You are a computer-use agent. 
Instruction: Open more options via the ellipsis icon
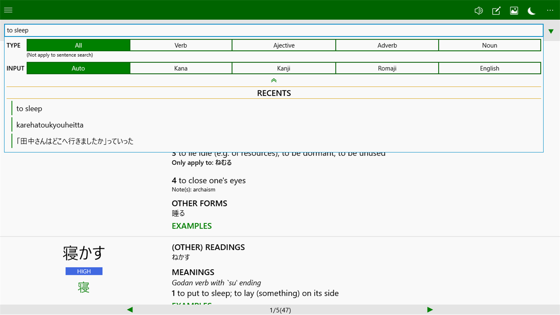(550, 11)
